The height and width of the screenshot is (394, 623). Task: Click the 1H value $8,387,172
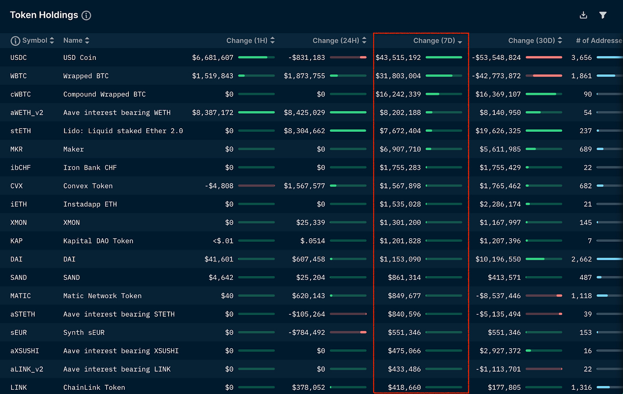(x=213, y=113)
